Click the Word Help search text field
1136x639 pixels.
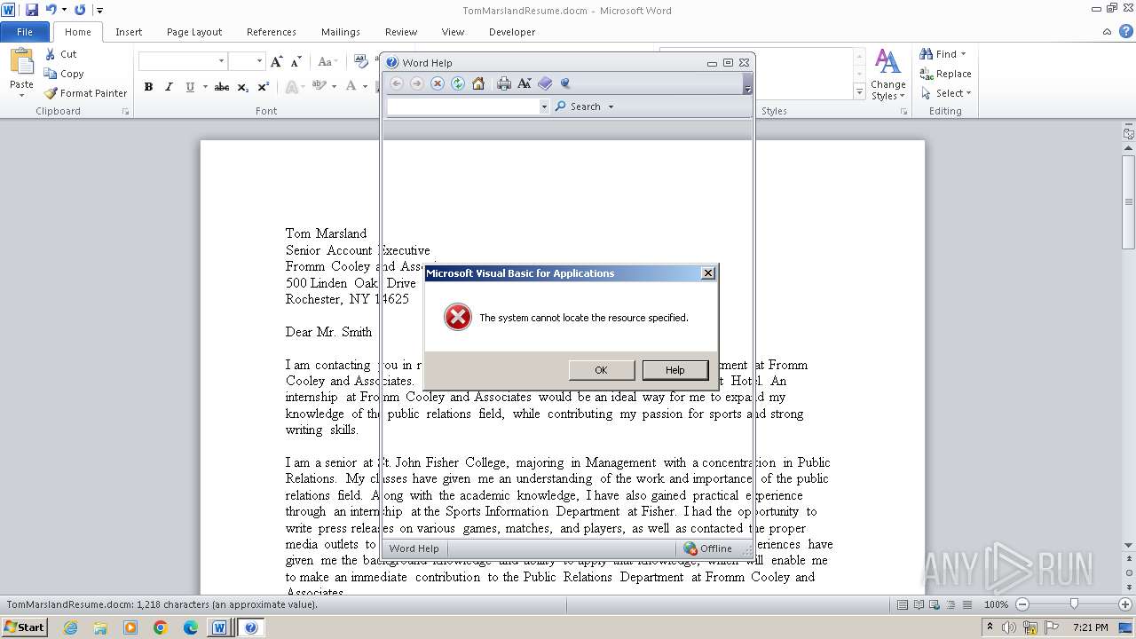pyautogui.click(x=463, y=106)
